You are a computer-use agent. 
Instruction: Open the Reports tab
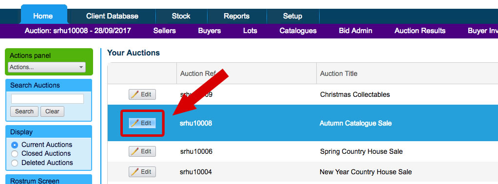click(x=237, y=16)
